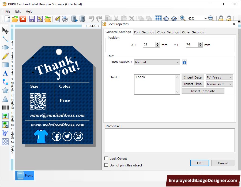This screenshot has width=241, height=187.
Task: Select the Barcode tool
Action: [x=5, y=107]
